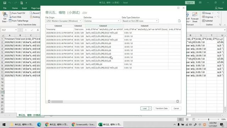Click the Column1 header in preview
The width and height of the screenshot is (227, 128).
[58, 26]
